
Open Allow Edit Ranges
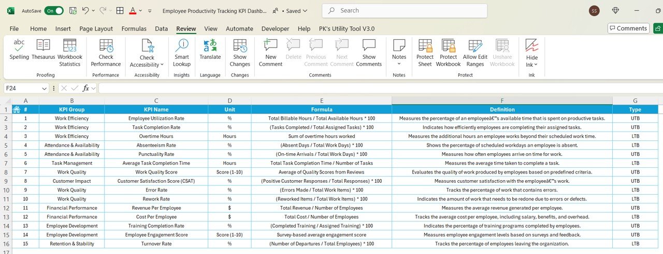click(475, 53)
